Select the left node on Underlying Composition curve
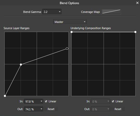 (72, 32)
